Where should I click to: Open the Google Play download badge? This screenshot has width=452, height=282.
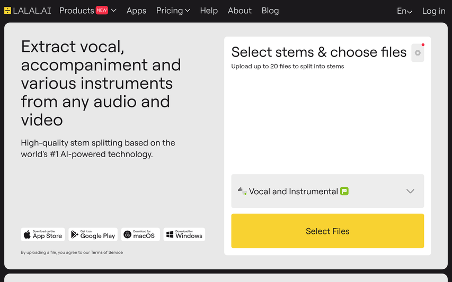point(93,234)
